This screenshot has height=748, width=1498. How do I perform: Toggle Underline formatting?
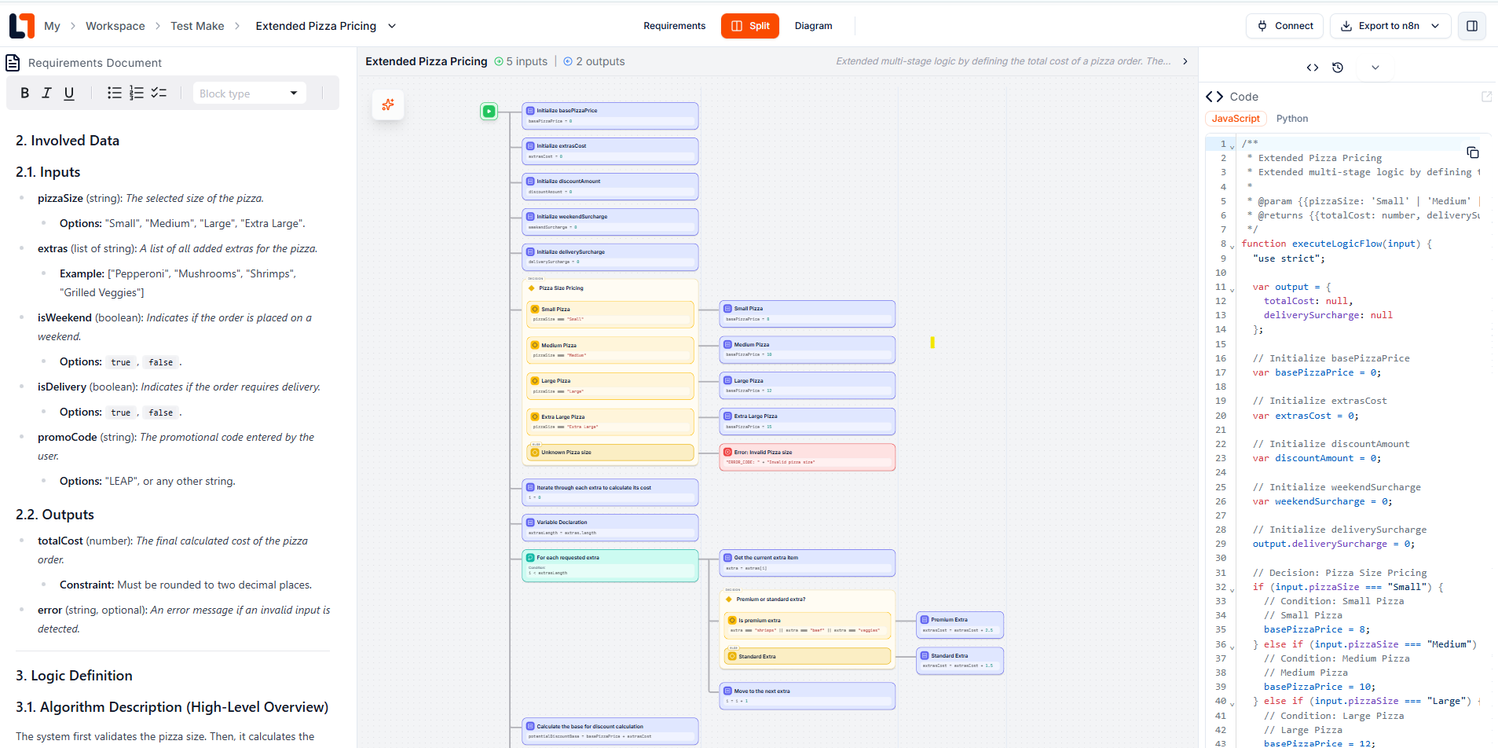click(69, 93)
